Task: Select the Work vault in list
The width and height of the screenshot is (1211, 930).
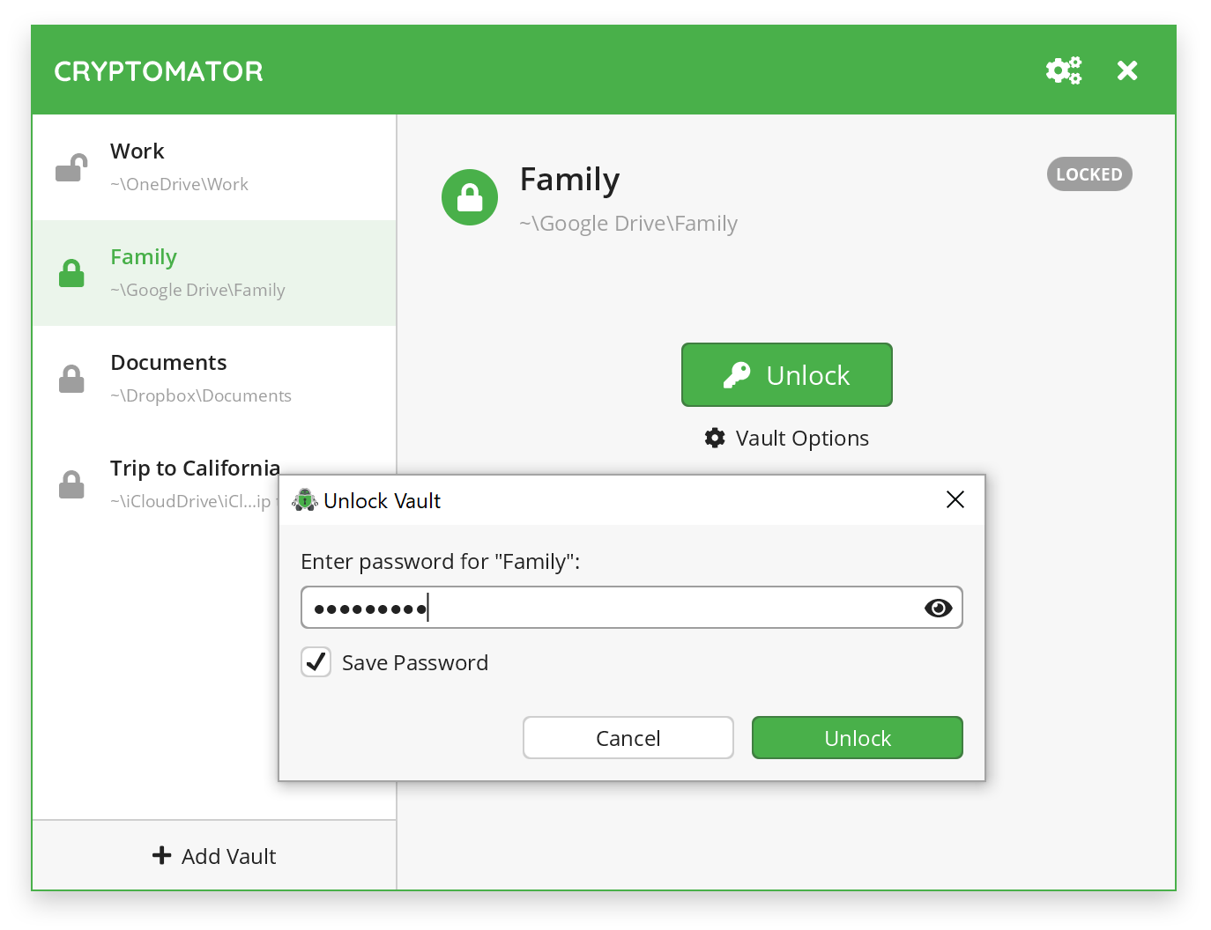Action: click(214, 167)
